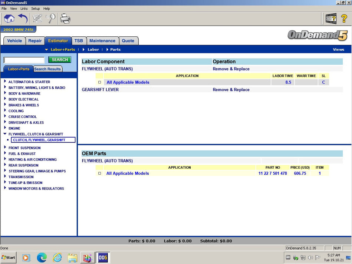
Task: Click the Gearshift Lever Remove & Replace link
Action: click(x=231, y=90)
